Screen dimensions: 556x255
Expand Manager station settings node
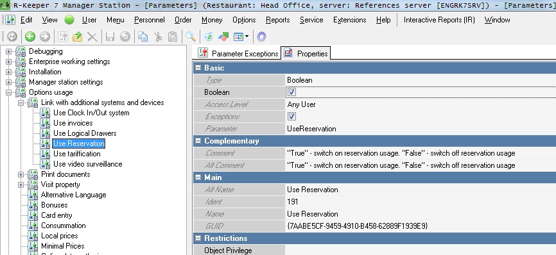(8, 83)
